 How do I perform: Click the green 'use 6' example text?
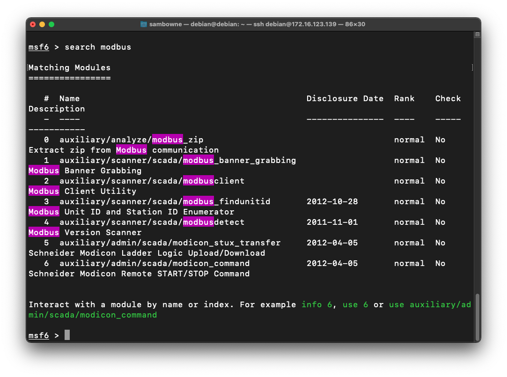pyautogui.click(x=355, y=304)
